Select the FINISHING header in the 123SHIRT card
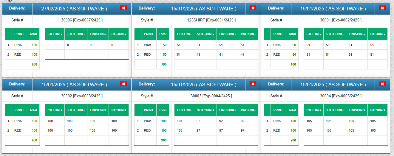394x156 pixels. [227, 34]
